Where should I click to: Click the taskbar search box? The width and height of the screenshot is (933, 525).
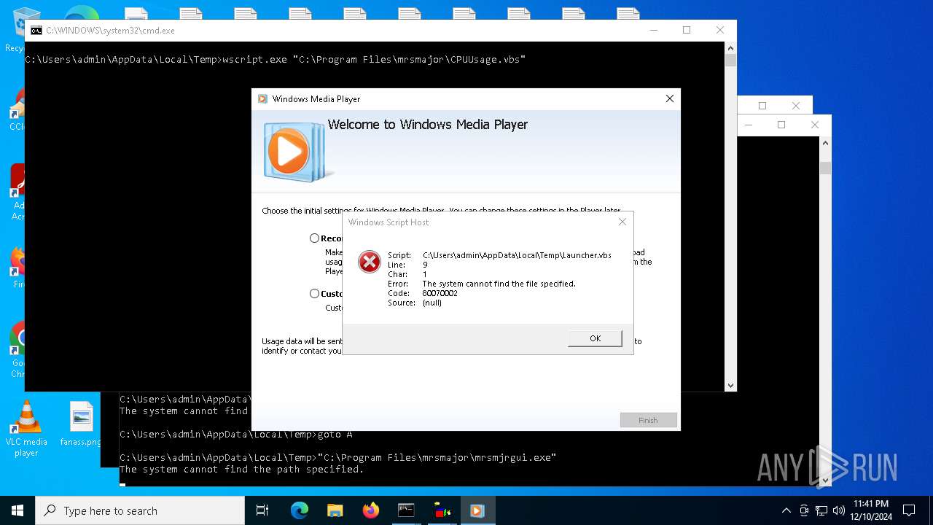[x=140, y=510]
